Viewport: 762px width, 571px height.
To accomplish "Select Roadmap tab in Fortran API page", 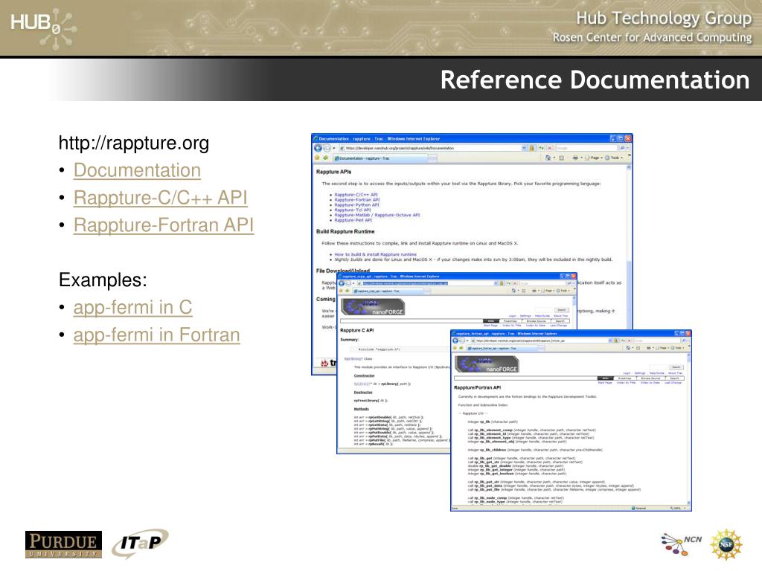I will click(x=625, y=378).
